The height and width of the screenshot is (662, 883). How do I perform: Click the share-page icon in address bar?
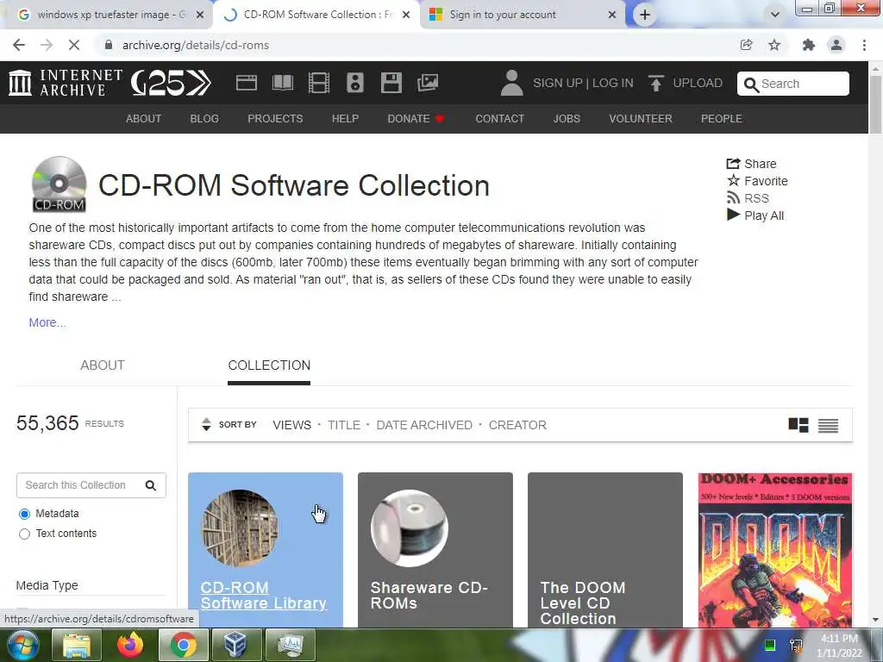point(746,45)
